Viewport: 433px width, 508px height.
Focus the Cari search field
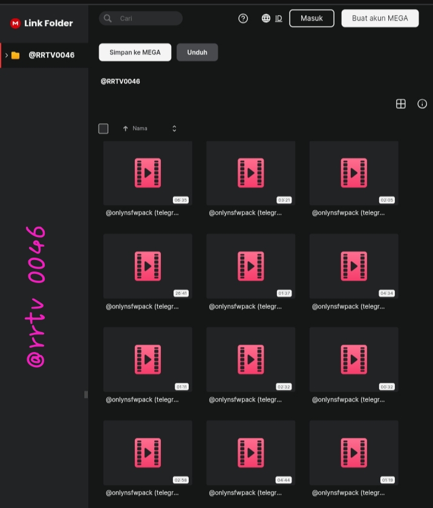coord(140,19)
